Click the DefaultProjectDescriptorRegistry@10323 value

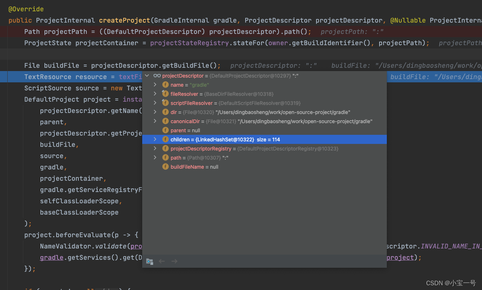(x=288, y=149)
